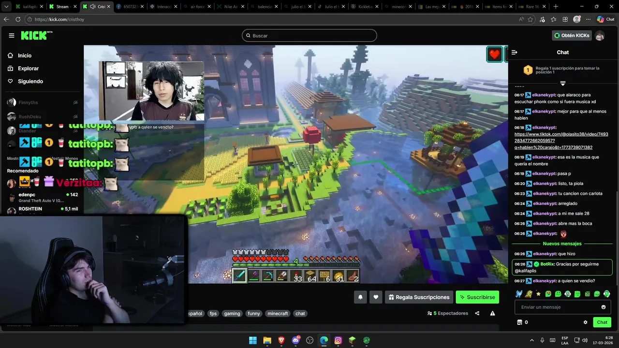Open chat settings gear
The height and width of the screenshot is (348, 619).
click(585, 322)
